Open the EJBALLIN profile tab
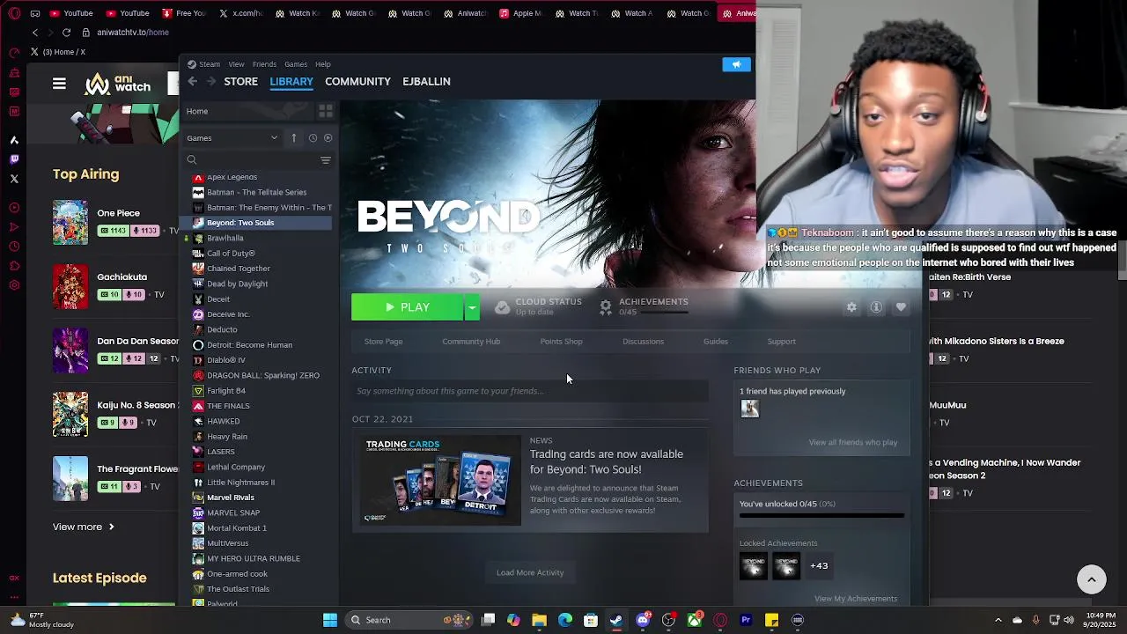Image resolution: width=1127 pixels, height=634 pixels. (426, 81)
